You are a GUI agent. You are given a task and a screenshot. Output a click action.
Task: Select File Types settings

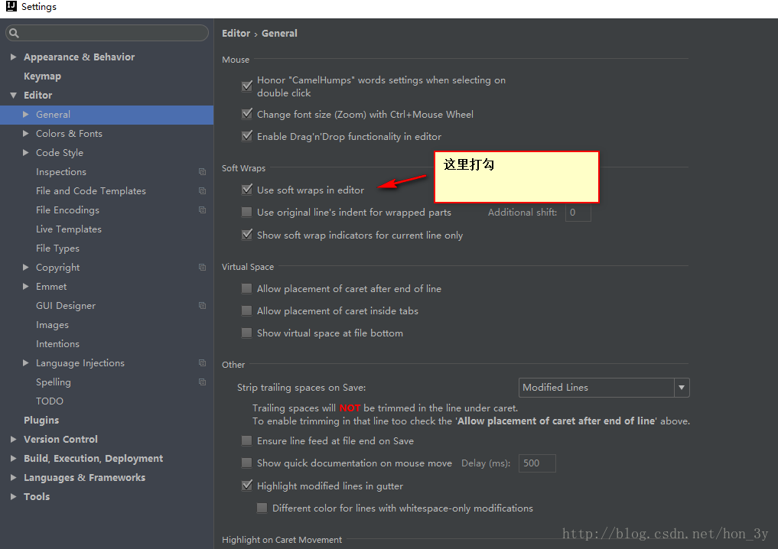point(57,249)
